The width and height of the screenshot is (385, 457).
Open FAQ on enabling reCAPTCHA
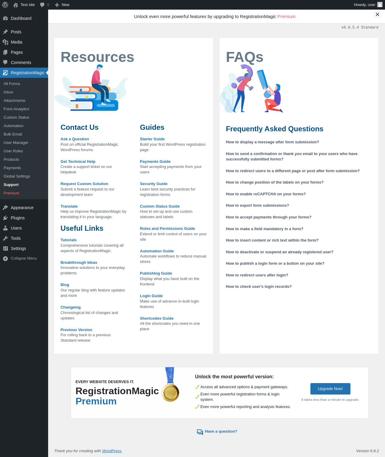[x=266, y=194]
